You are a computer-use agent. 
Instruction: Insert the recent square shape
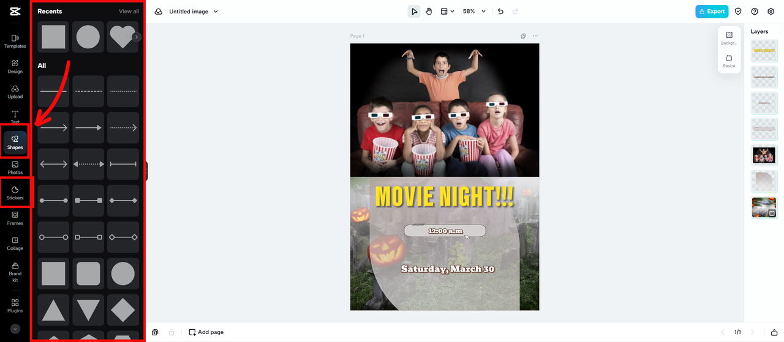pos(53,37)
